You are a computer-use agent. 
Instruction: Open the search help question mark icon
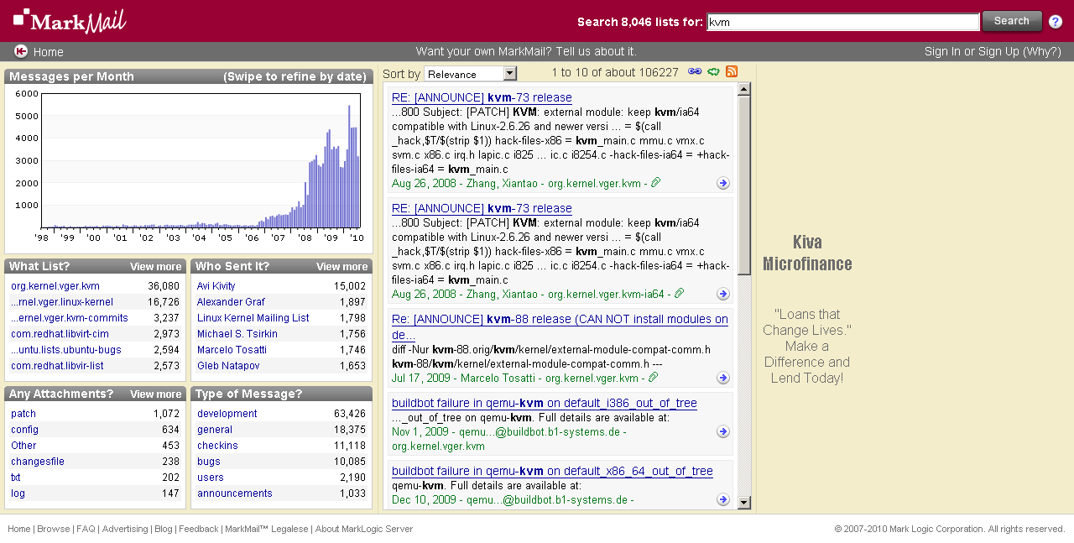point(1056,22)
